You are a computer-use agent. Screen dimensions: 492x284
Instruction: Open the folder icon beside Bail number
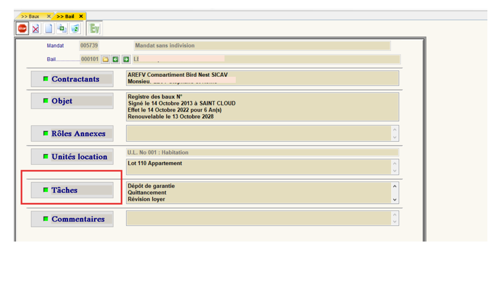coord(105,59)
